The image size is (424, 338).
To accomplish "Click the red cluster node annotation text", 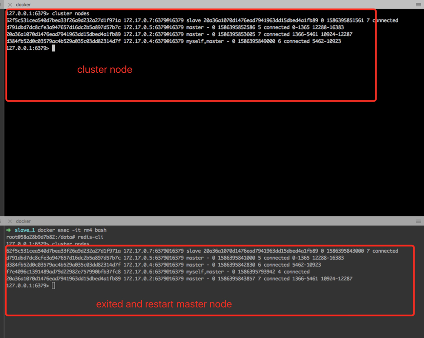I will (105, 69).
